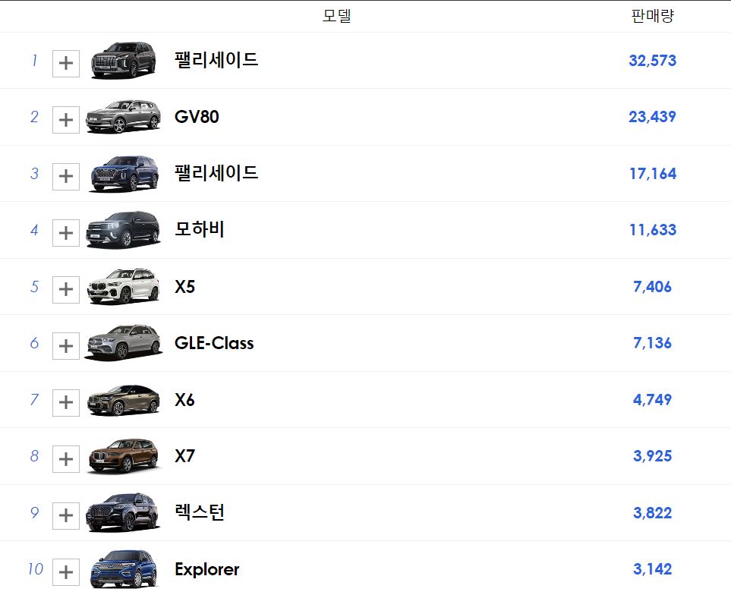This screenshot has width=731, height=595.
Task: Click rank number 7 in the list
Action: [34, 399]
